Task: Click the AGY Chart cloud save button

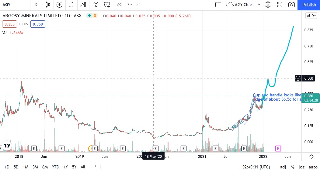Action: click(240, 5)
